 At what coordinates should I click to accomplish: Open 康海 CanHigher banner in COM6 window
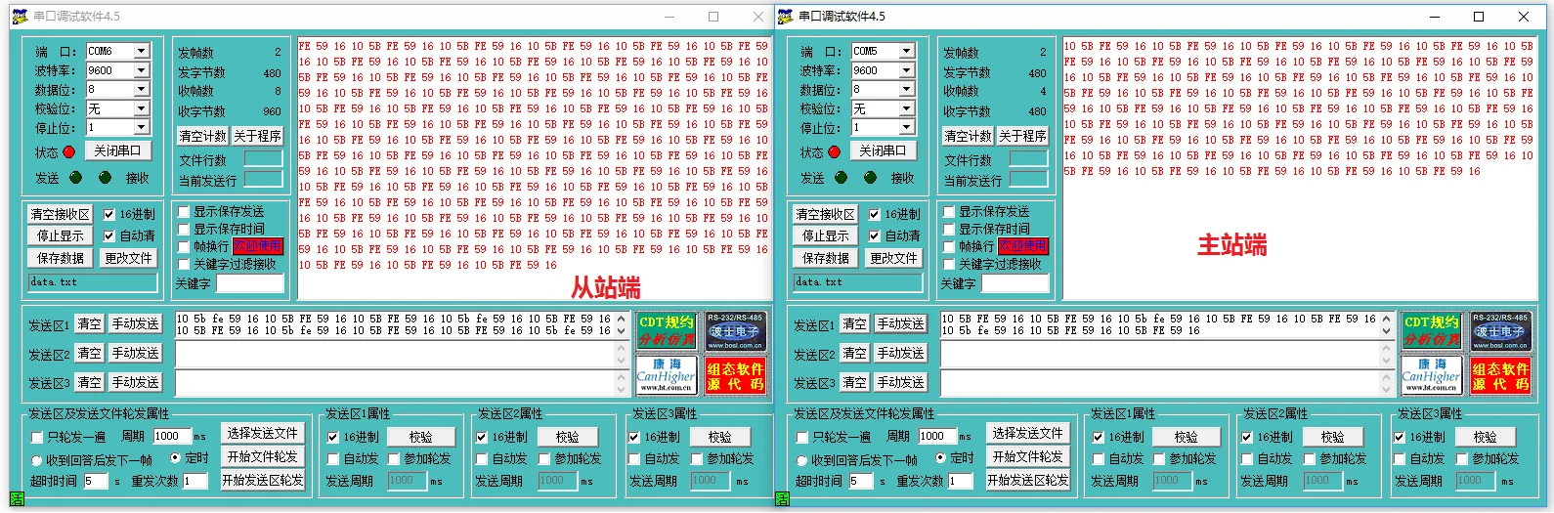point(667,374)
